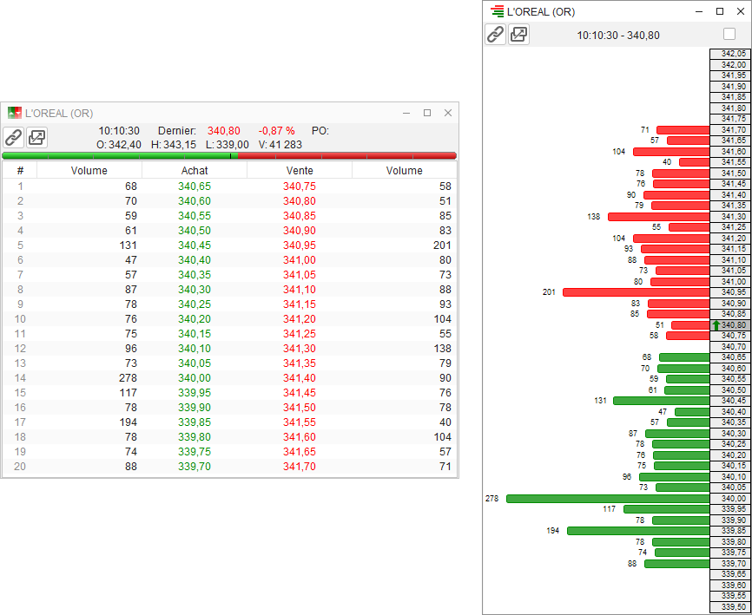This screenshot has width=752, height=615.
Task: Click the opening price O: 342,40
Action: click(119, 145)
